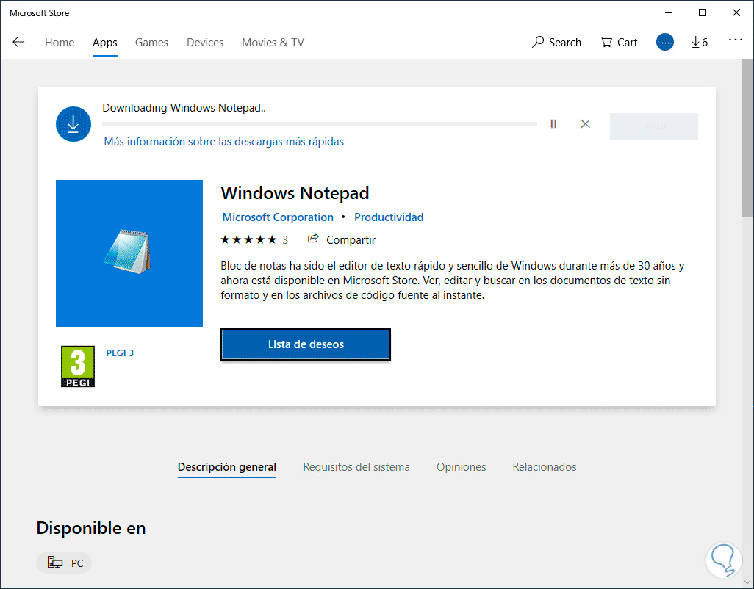Cancel the Windows Notepad download
754x589 pixels.
(x=585, y=124)
